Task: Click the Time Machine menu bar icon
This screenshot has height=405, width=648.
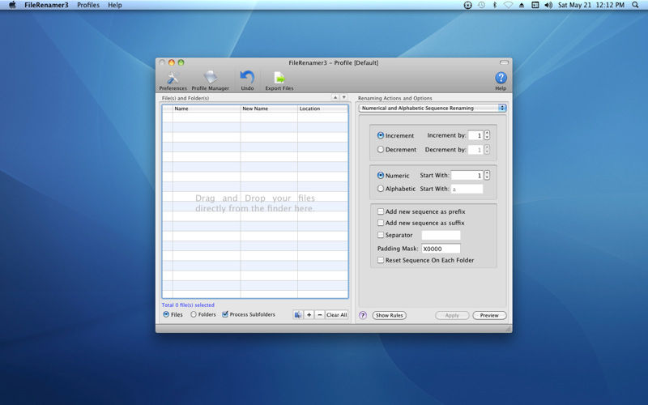Action: pyautogui.click(x=481, y=5)
